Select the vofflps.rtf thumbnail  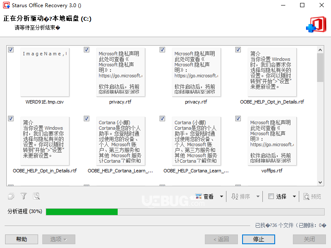[272, 141]
